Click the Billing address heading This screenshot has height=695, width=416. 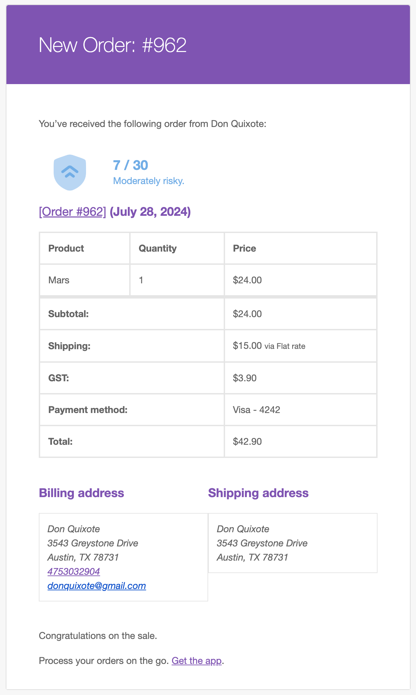82,493
